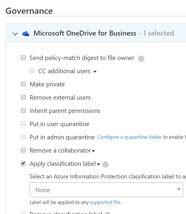Expand the CC additional users dropdown arrow
The width and height of the screenshot is (186, 214).
(x=95, y=72)
